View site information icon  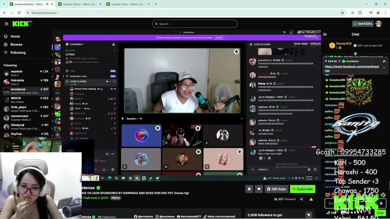(28, 13)
